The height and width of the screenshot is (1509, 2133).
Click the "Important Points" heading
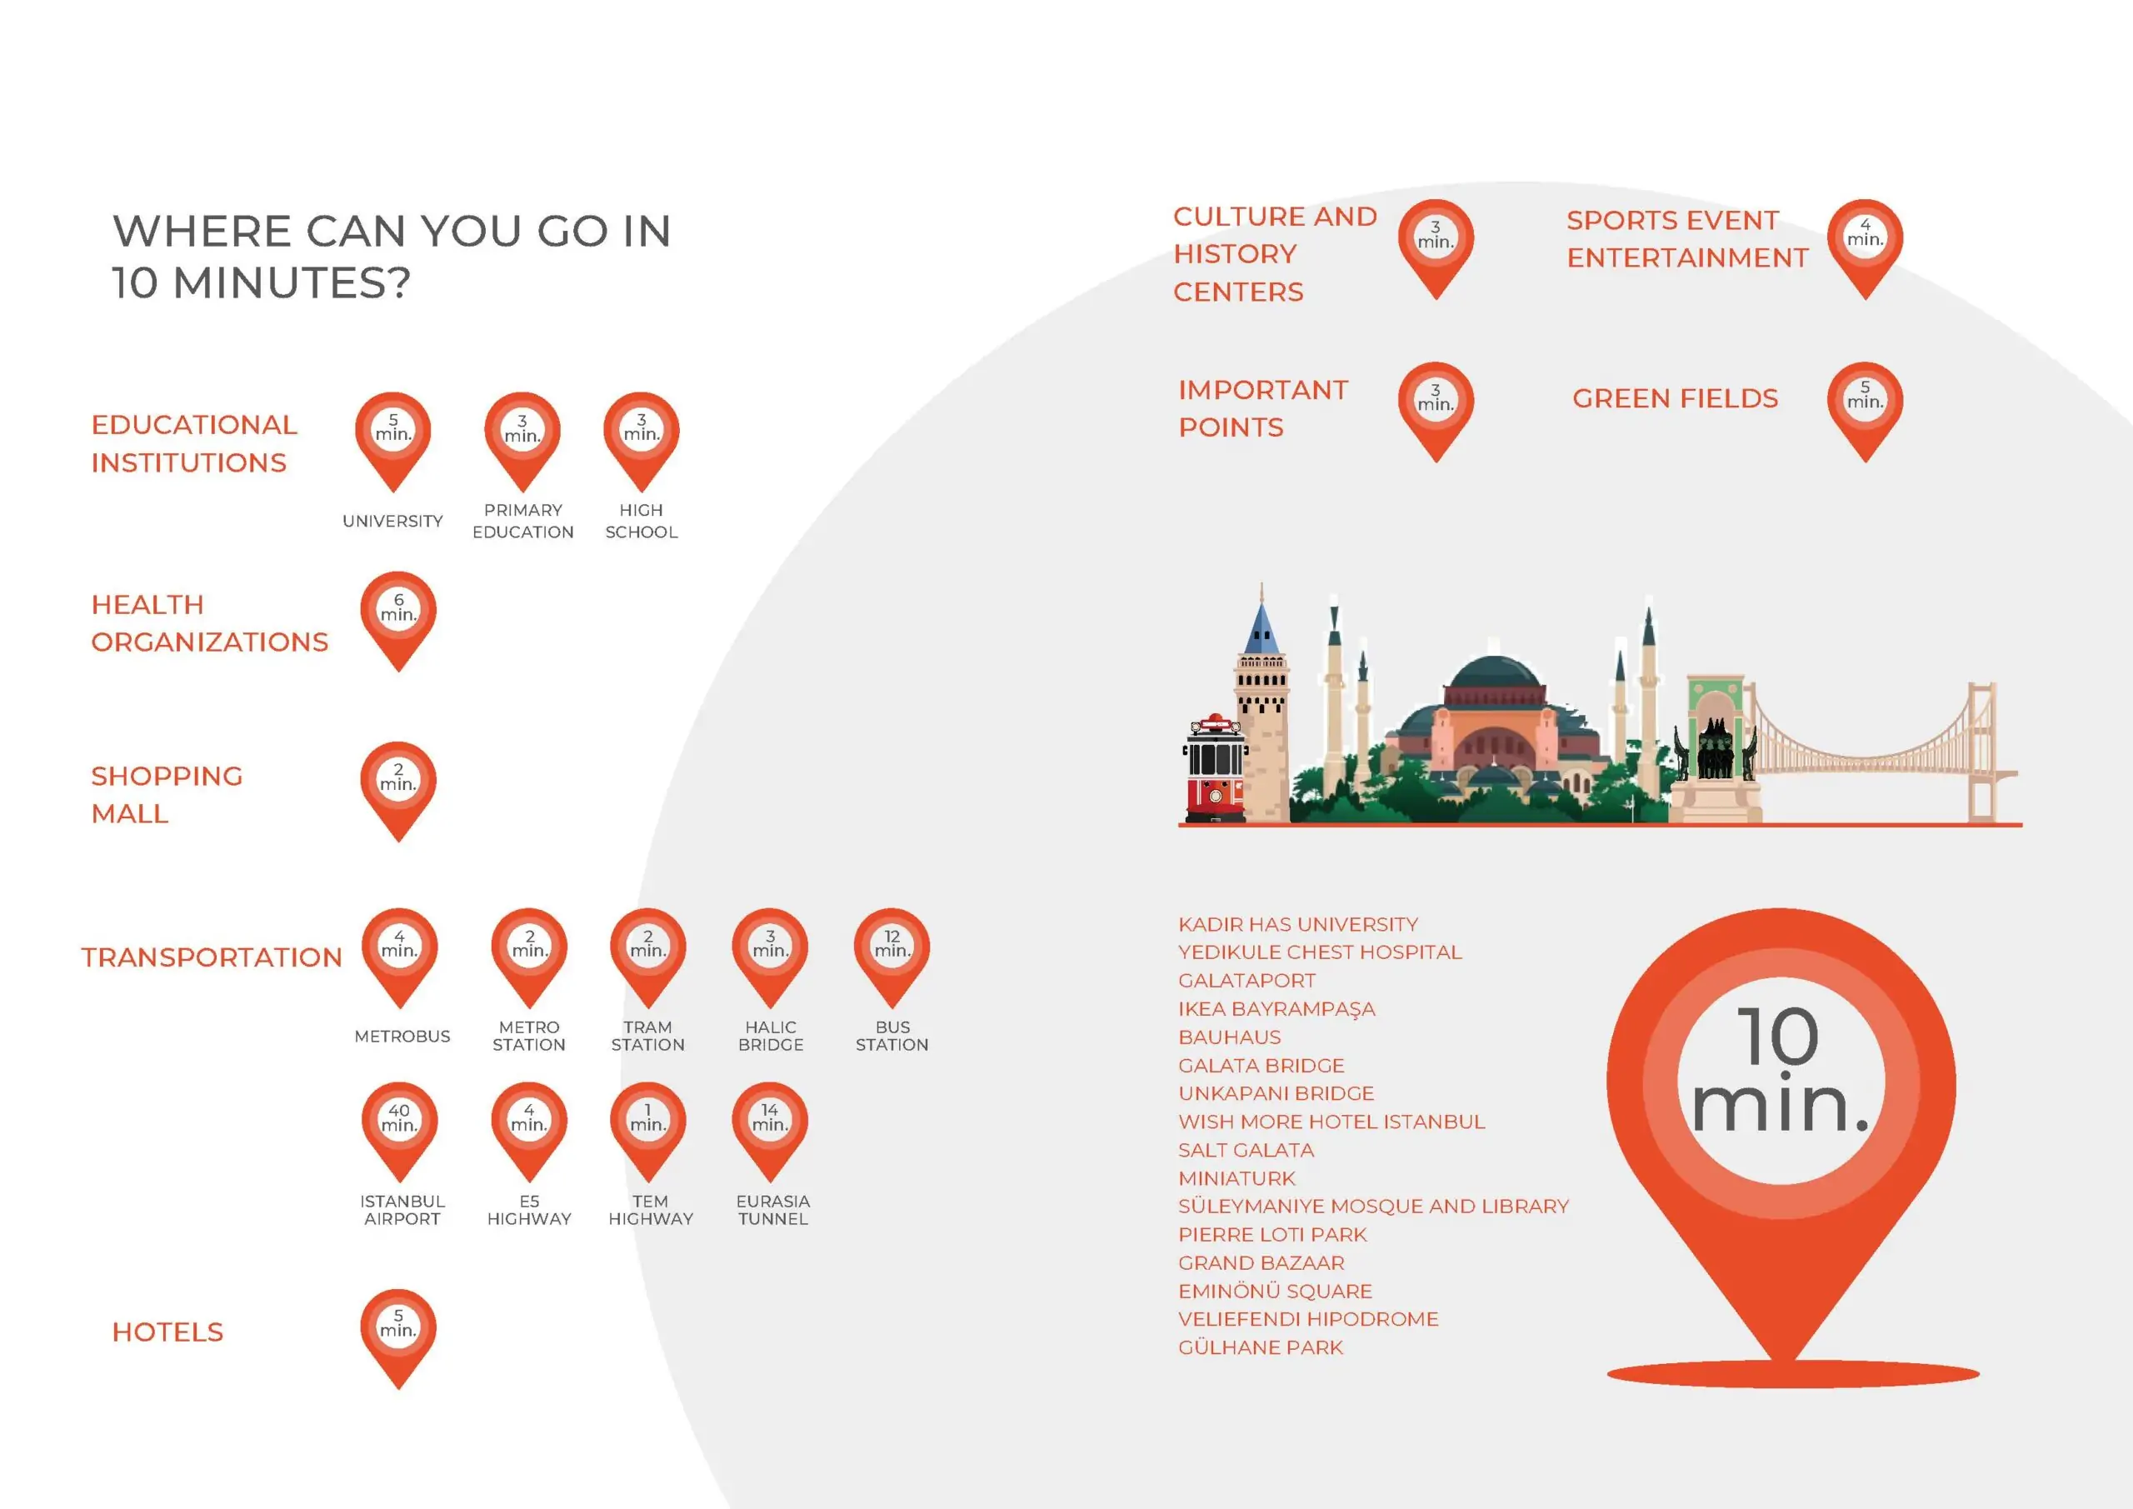[1263, 409]
